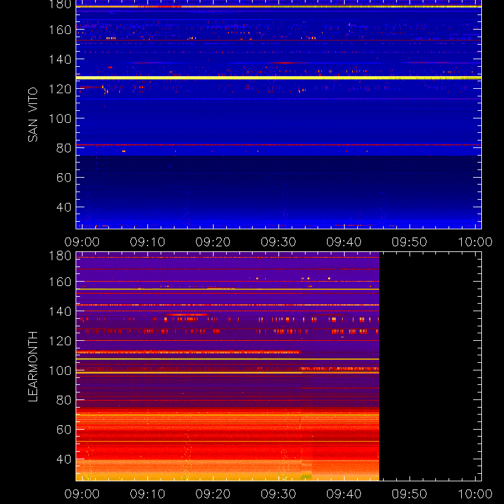504x504 pixels.
Task: Select the 09:20 label under San Vito plot
Action: point(213,242)
